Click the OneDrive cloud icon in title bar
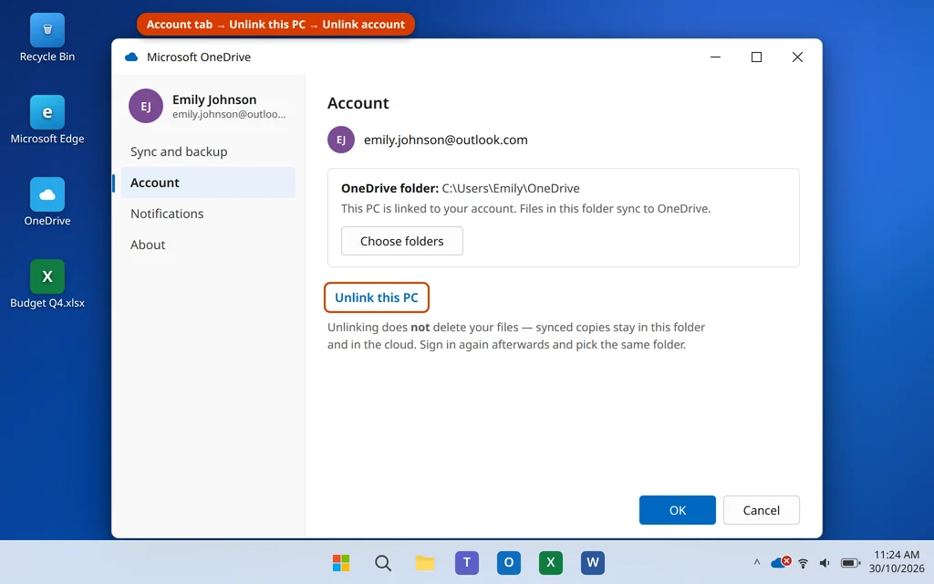This screenshot has height=584, width=934. point(131,57)
